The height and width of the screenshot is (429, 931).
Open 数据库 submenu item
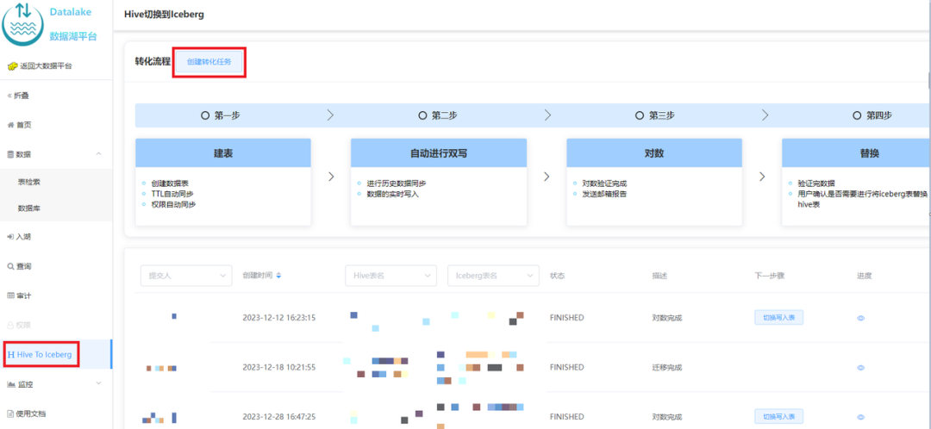(x=56, y=208)
